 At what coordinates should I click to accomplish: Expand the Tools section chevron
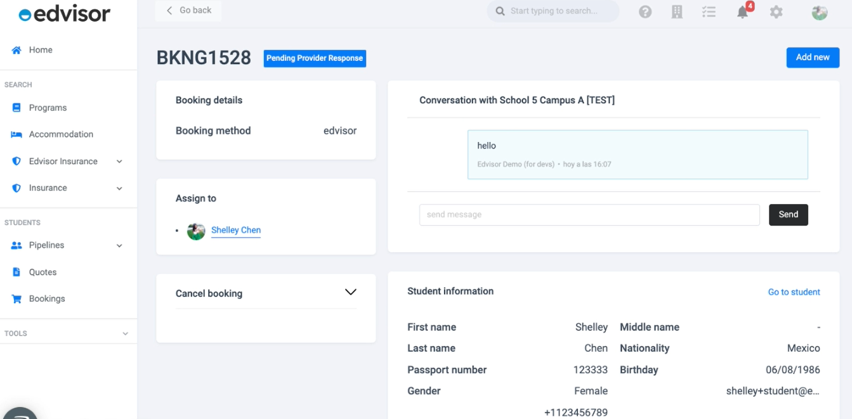[x=125, y=333]
